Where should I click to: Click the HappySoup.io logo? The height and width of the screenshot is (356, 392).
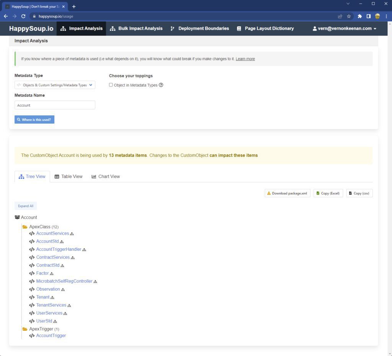point(31,28)
